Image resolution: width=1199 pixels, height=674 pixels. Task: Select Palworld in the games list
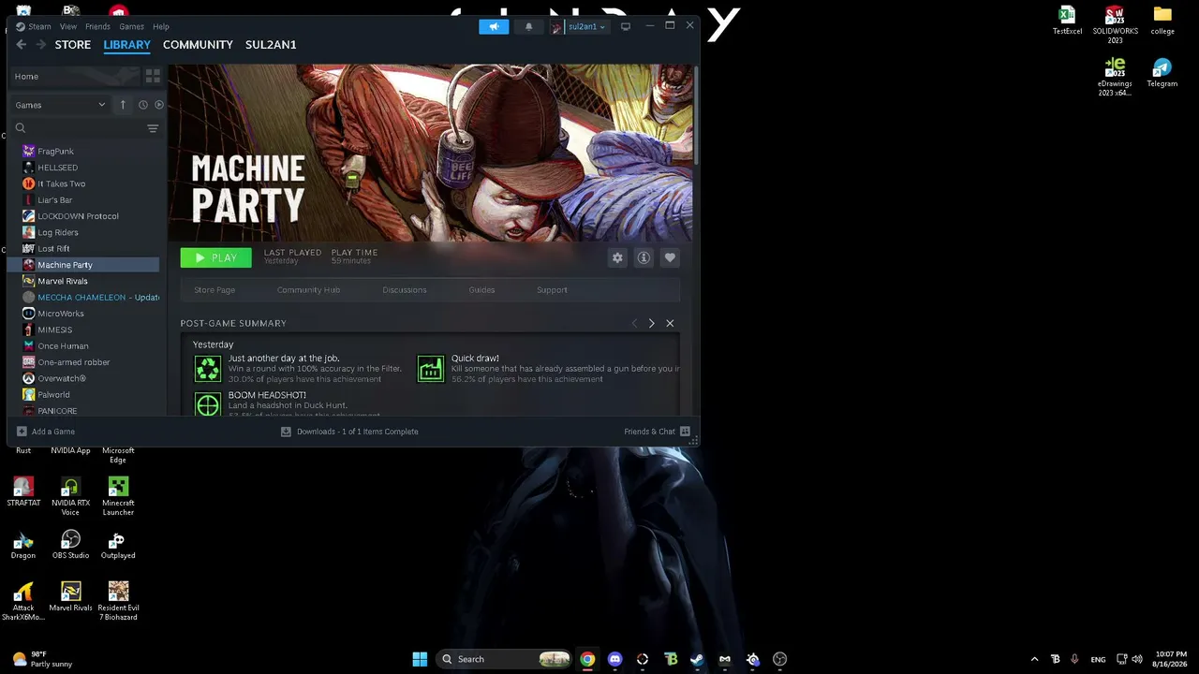point(84,394)
